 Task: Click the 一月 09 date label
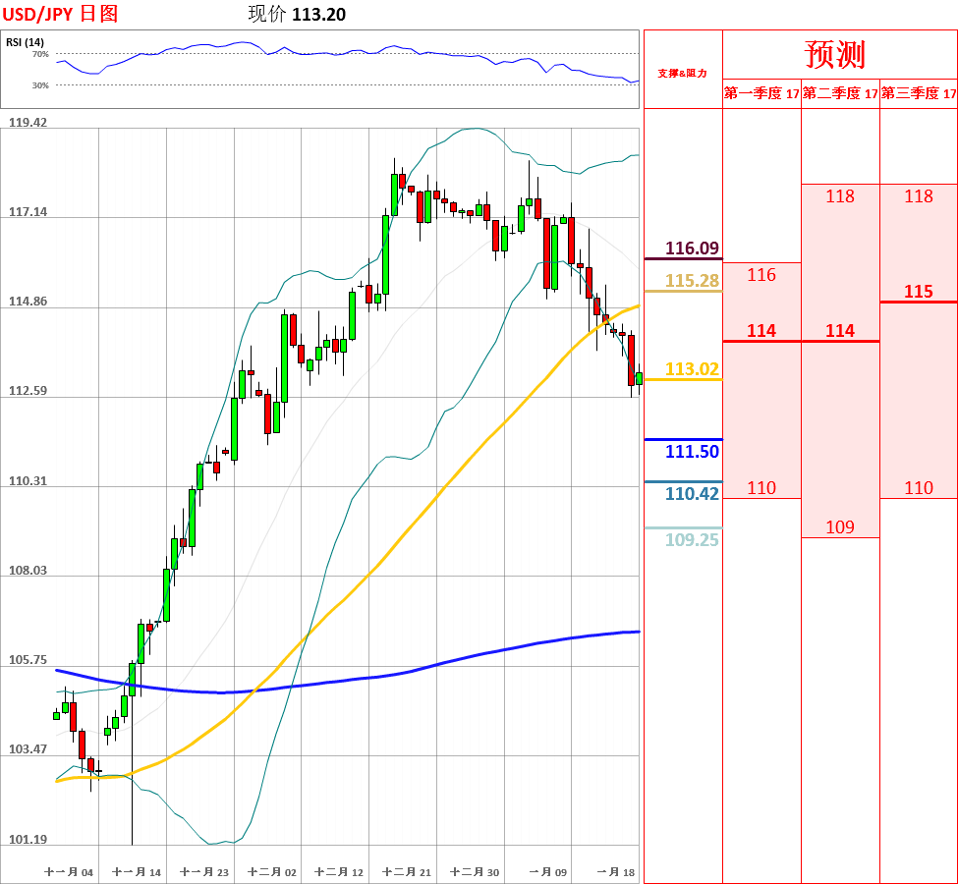[x=548, y=872]
